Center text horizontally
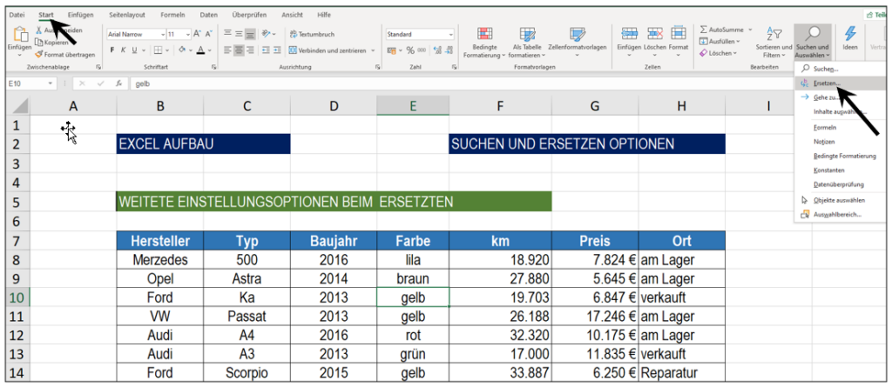Image resolution: width=892 pixels, height=387 pixels. 239,50
